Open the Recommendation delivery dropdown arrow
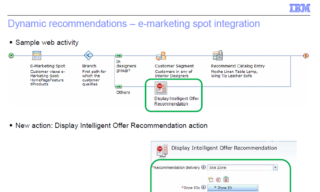The image size is (320, 192). coord(275,168)
